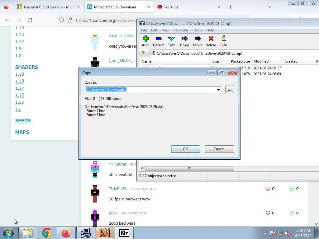The width and height of the screenshot is (319, 239).
Task: Click the taskbar clock showing 6:18 AM
Action: click(303, 233)
